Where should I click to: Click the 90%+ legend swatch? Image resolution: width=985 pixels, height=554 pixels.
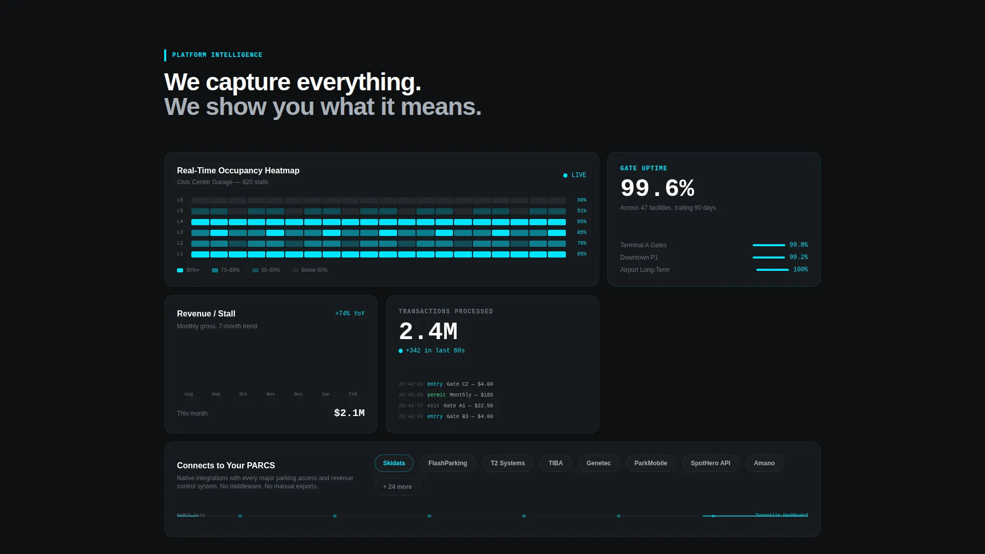point(180,270)
